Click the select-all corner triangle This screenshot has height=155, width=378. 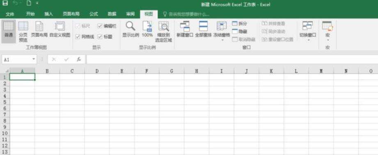click(x=7, y=71)
